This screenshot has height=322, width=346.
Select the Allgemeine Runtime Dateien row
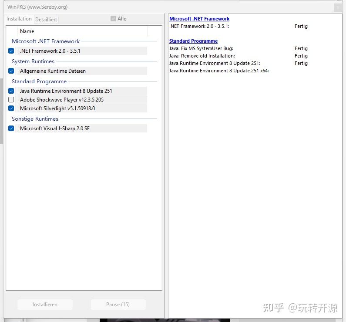click(82, 71)
